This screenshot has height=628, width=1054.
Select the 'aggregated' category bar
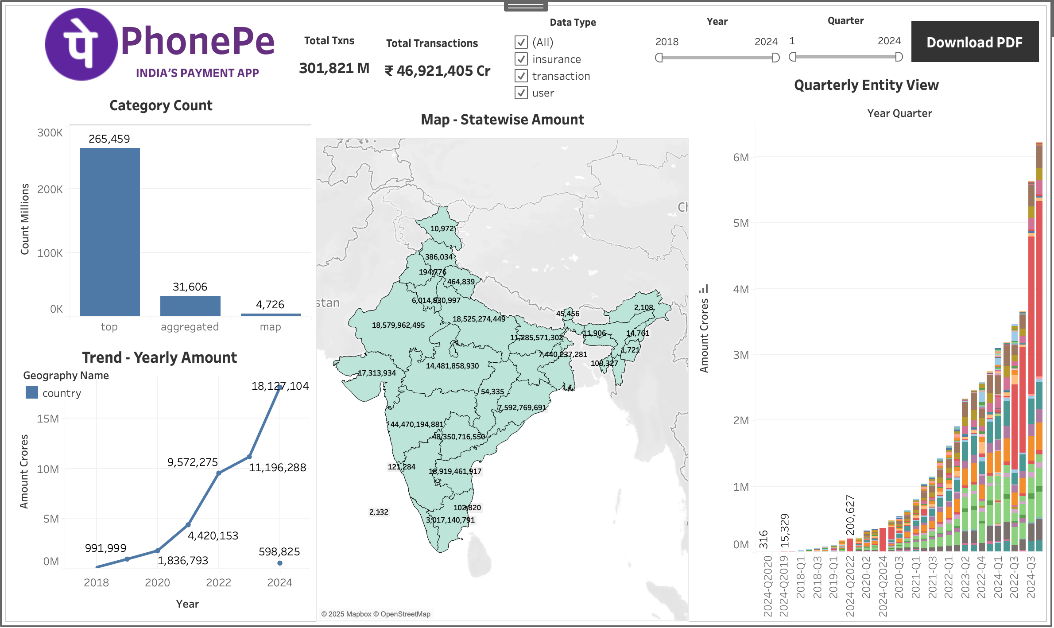190,306
